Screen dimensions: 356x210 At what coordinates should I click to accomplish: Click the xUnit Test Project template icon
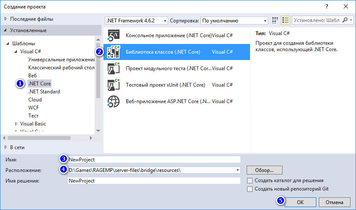[113, 85]
